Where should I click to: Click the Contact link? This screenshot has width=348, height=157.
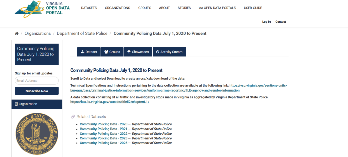(280, 22)
